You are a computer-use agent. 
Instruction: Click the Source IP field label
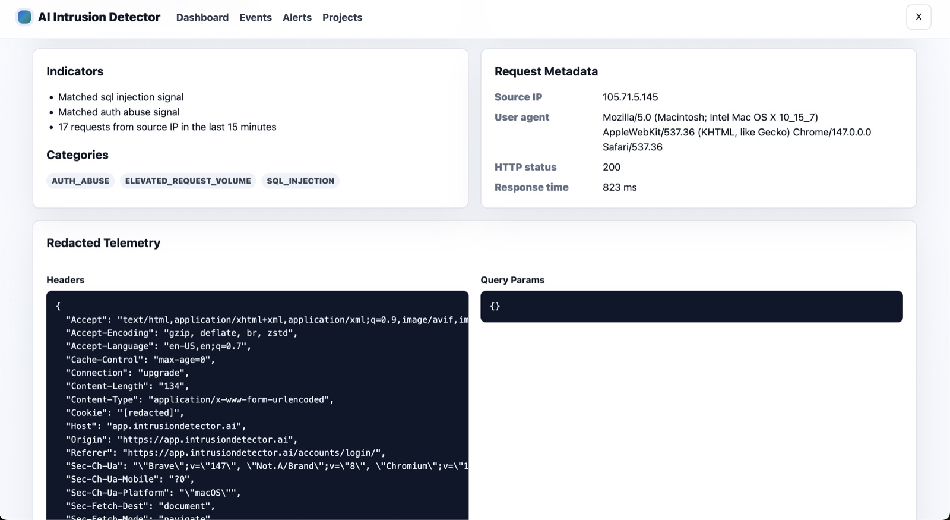518,97
